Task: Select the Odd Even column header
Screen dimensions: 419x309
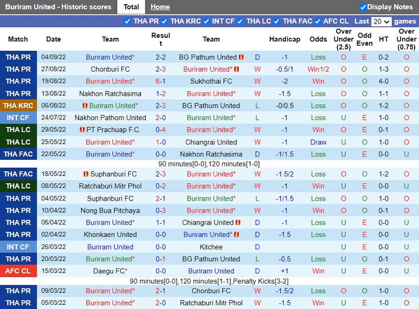Action: [365, 39]
